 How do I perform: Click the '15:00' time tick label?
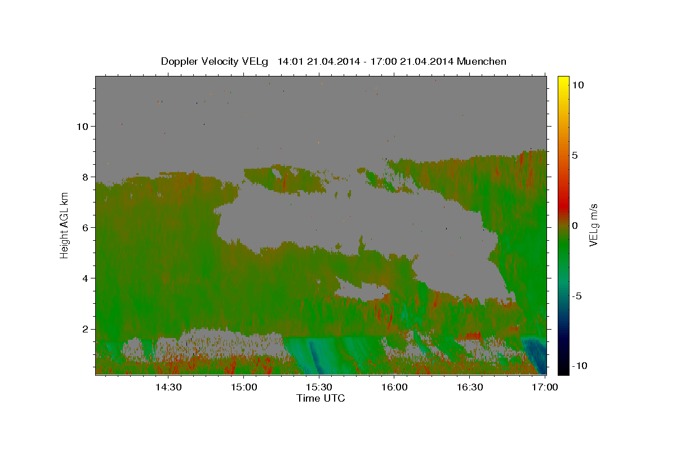[x=244, y=388]
